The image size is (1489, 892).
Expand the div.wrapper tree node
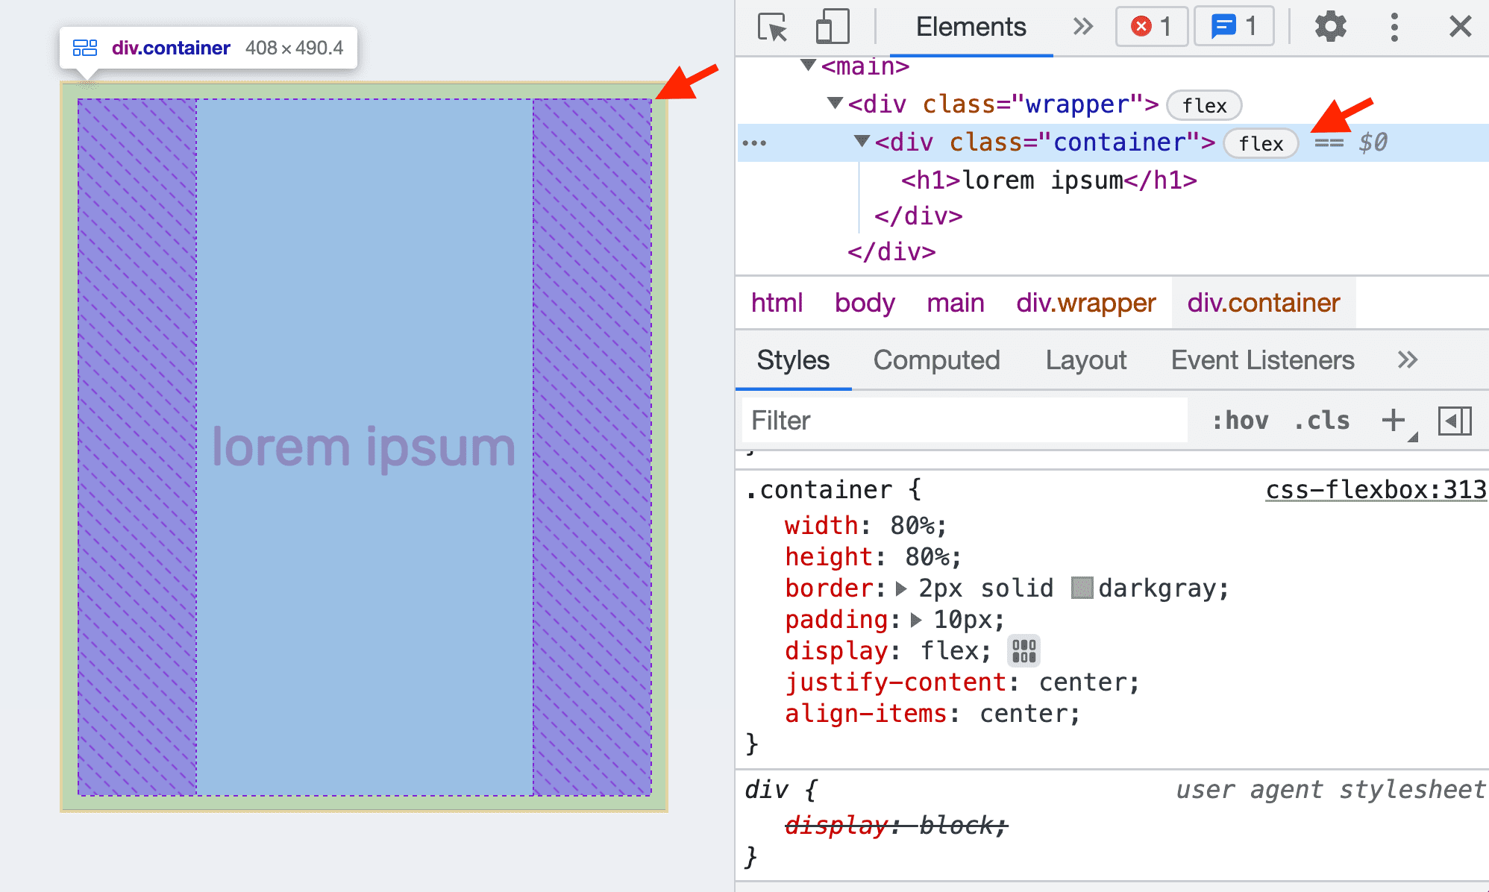pos(834,104)
